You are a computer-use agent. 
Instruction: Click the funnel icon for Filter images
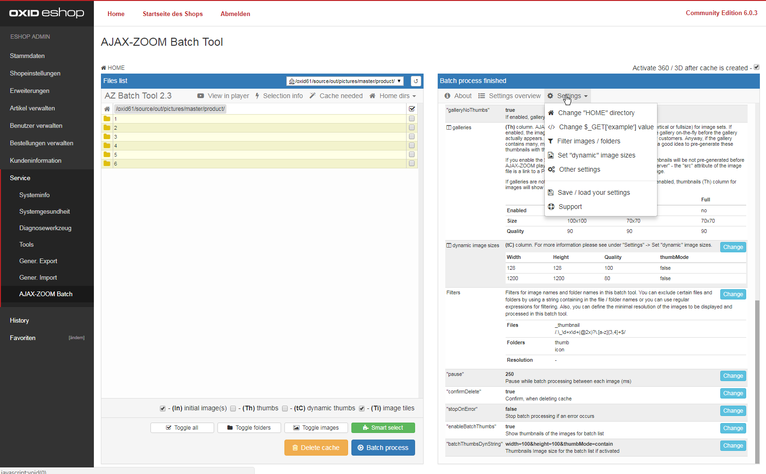point(550,141)
